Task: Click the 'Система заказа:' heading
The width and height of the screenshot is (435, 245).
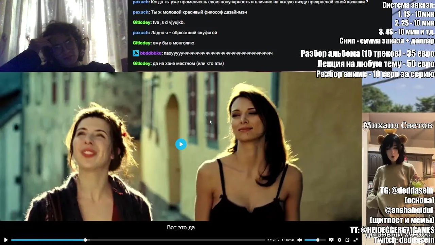Action: click(408, 5)
